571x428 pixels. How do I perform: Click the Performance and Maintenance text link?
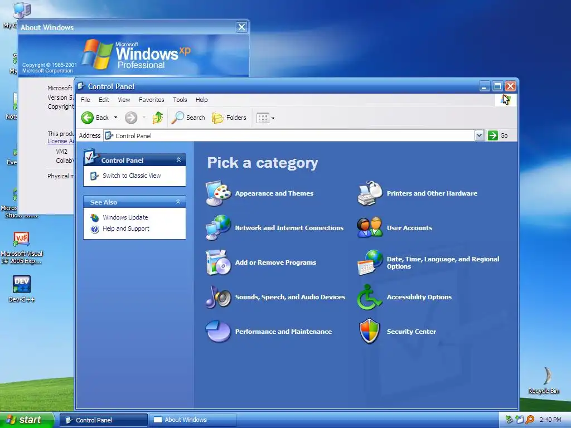[283, 332]
